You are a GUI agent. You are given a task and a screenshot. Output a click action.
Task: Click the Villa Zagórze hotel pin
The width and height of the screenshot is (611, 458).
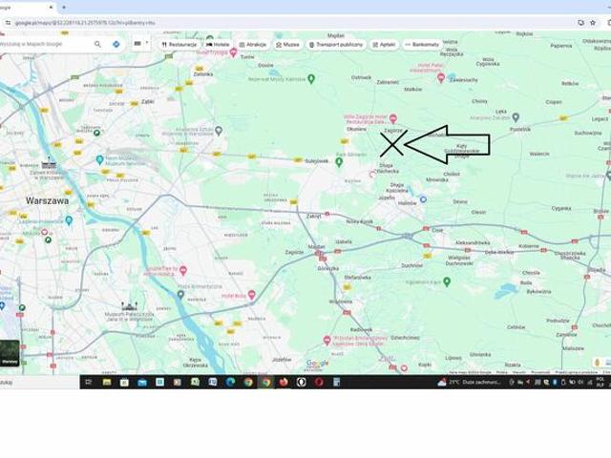393,118
